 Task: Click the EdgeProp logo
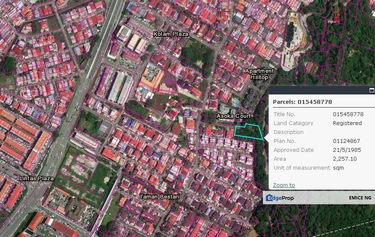coord(280,197)
